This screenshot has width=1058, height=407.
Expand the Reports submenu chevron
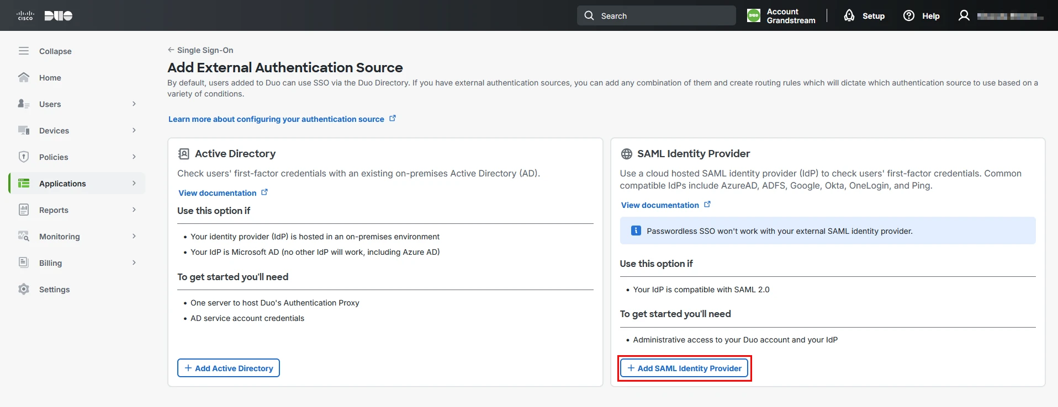click(x=134, y=210)
